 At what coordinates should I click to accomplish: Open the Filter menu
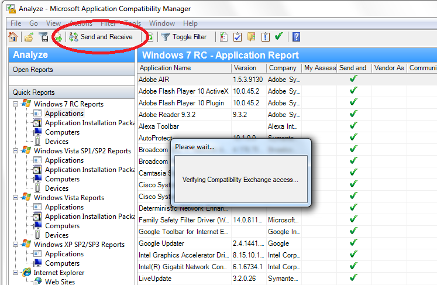tap(108, 23)
